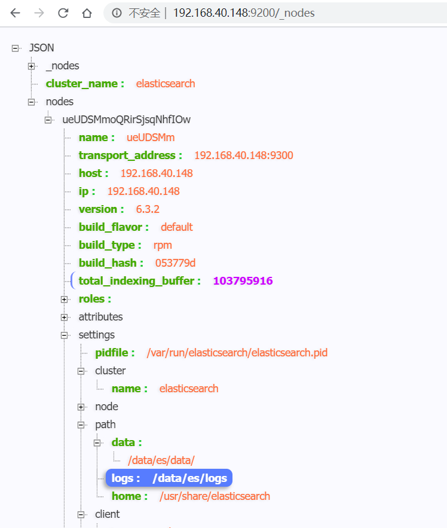Screen dimensions: 447x528
Task: Select the /data/es/data/ value
Action: tap(161, 460)
